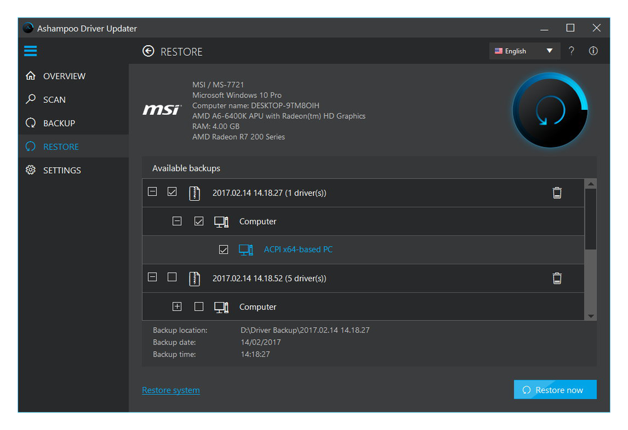
Task: Click the backup time value 14:18:27
Action: click(255, 354)
